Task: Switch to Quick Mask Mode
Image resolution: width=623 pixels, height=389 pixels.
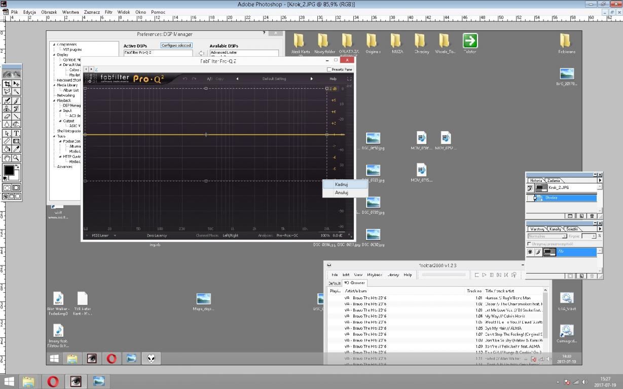Action: [x=16, y=188]
